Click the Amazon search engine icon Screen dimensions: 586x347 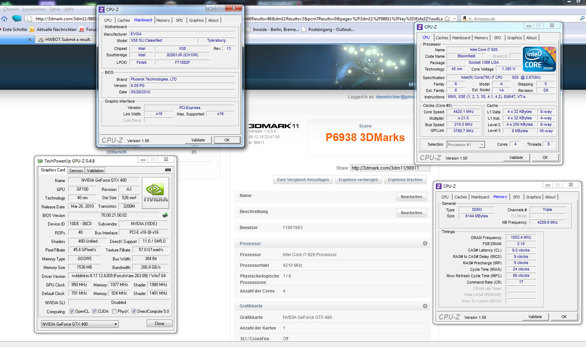click(464, 18)
